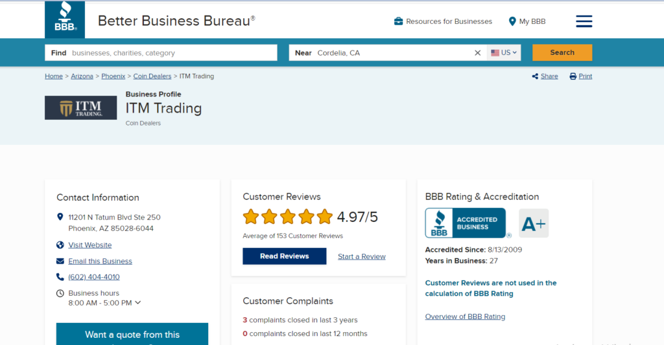Viewport: 664px width, 345px height.
Task: Click the printer icon
Action: [x=573, y=76]
